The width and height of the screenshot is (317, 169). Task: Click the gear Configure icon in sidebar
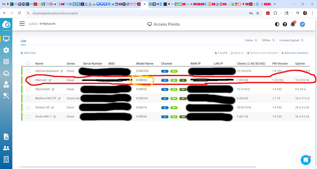(x=6, y=50)
